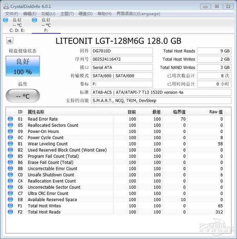Click the Raw 值 column header

[206, 112]
